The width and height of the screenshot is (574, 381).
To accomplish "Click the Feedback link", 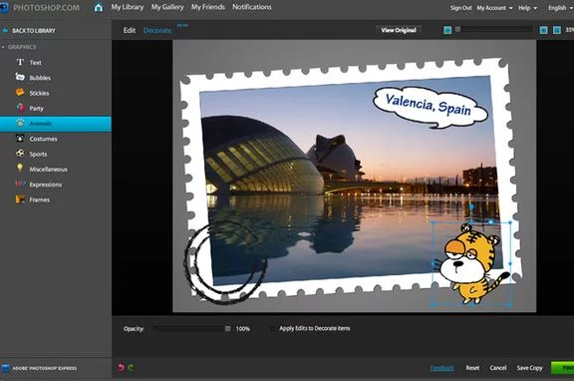I will coord(441,368).
